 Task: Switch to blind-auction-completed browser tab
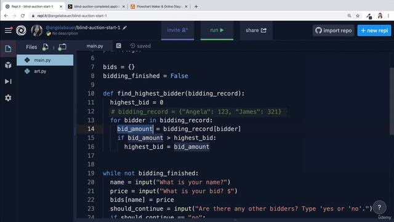96,7
